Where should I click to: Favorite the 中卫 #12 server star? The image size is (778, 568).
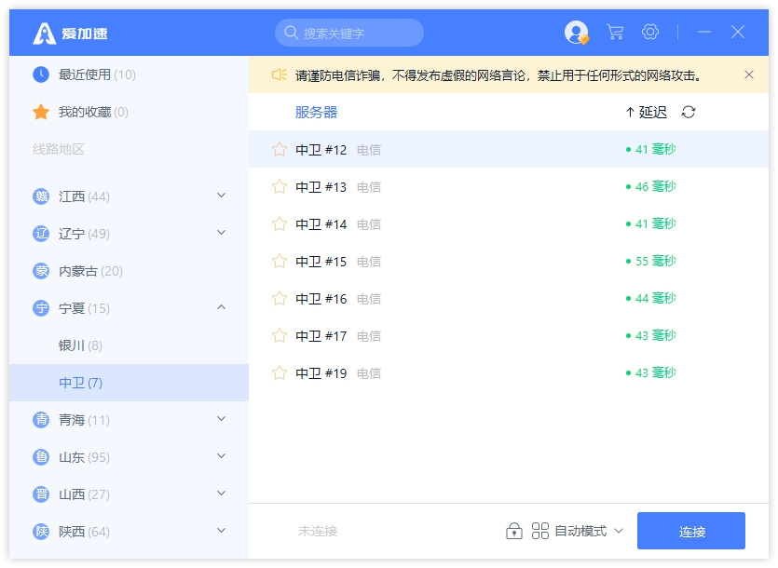[280, 150]
